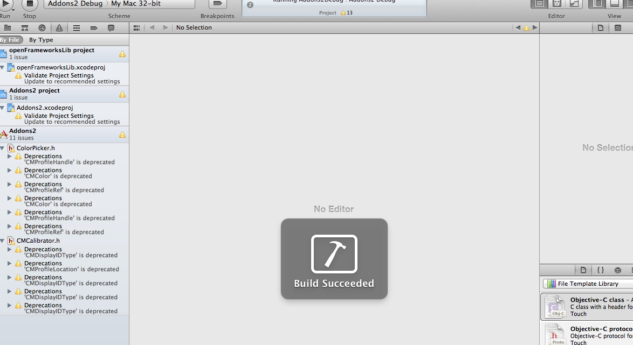This screenshot has height=345, width=633.
Task: Click warning icon on Addons2 project header
Action: 122,94
